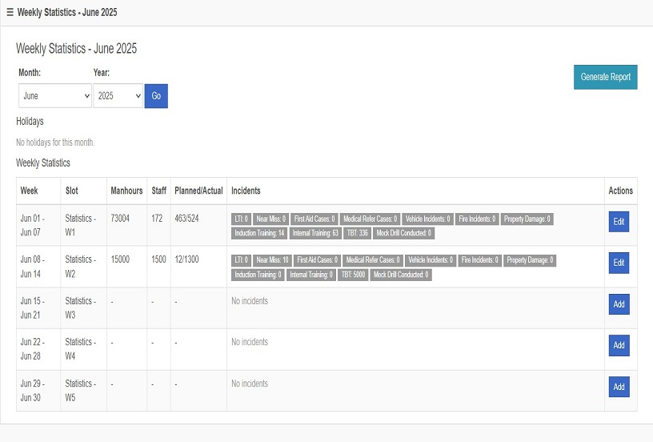The width and height of the screenshot is (653, 442).
Task: Edit the Jun 08 - Jun 14 statistics
Action: pos(619,263)
